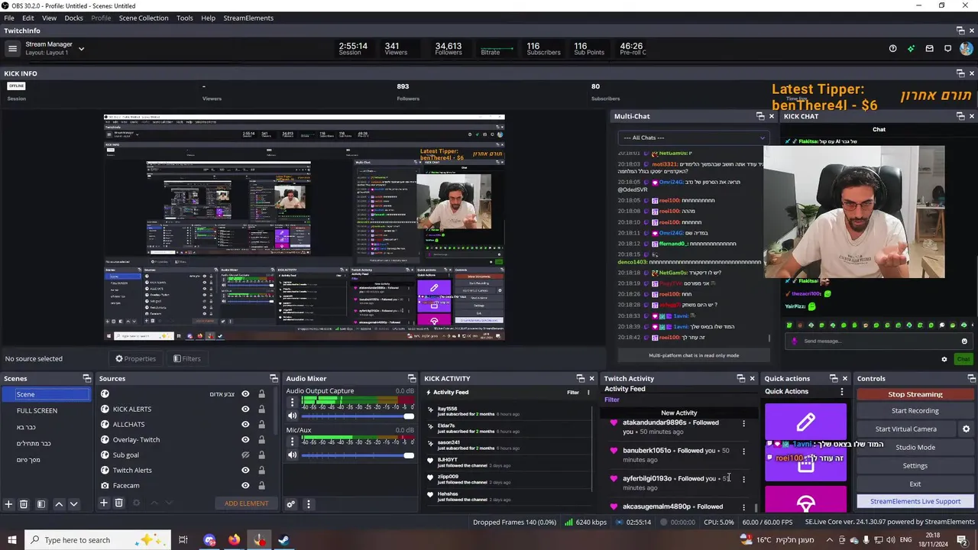Image resolution: width=978 pixels, height=550 pixels.
Task: Open the Tools menu
Action: (185, 18)
